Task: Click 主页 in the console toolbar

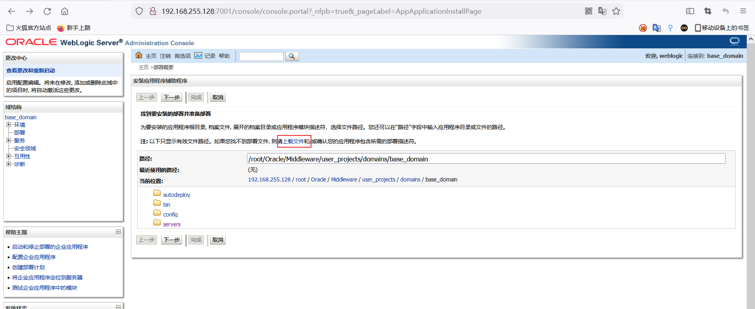Action: (151, 56)
